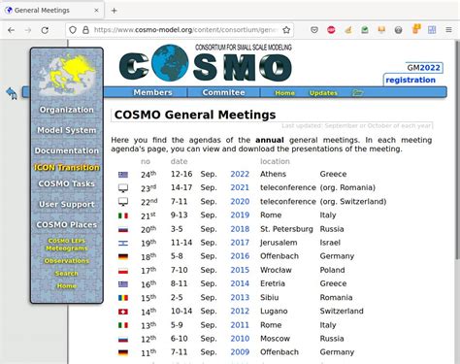Open the red ad blocker extension icon
This screenshot has height=364, width=460.
331,30
